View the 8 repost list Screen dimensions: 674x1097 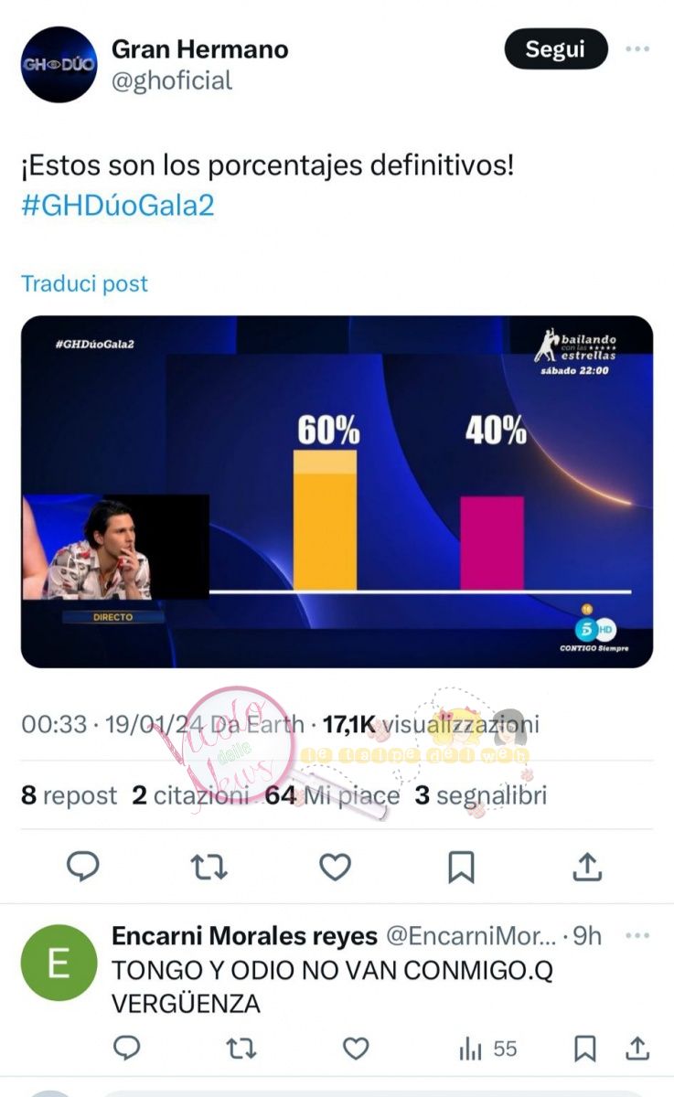70,795
